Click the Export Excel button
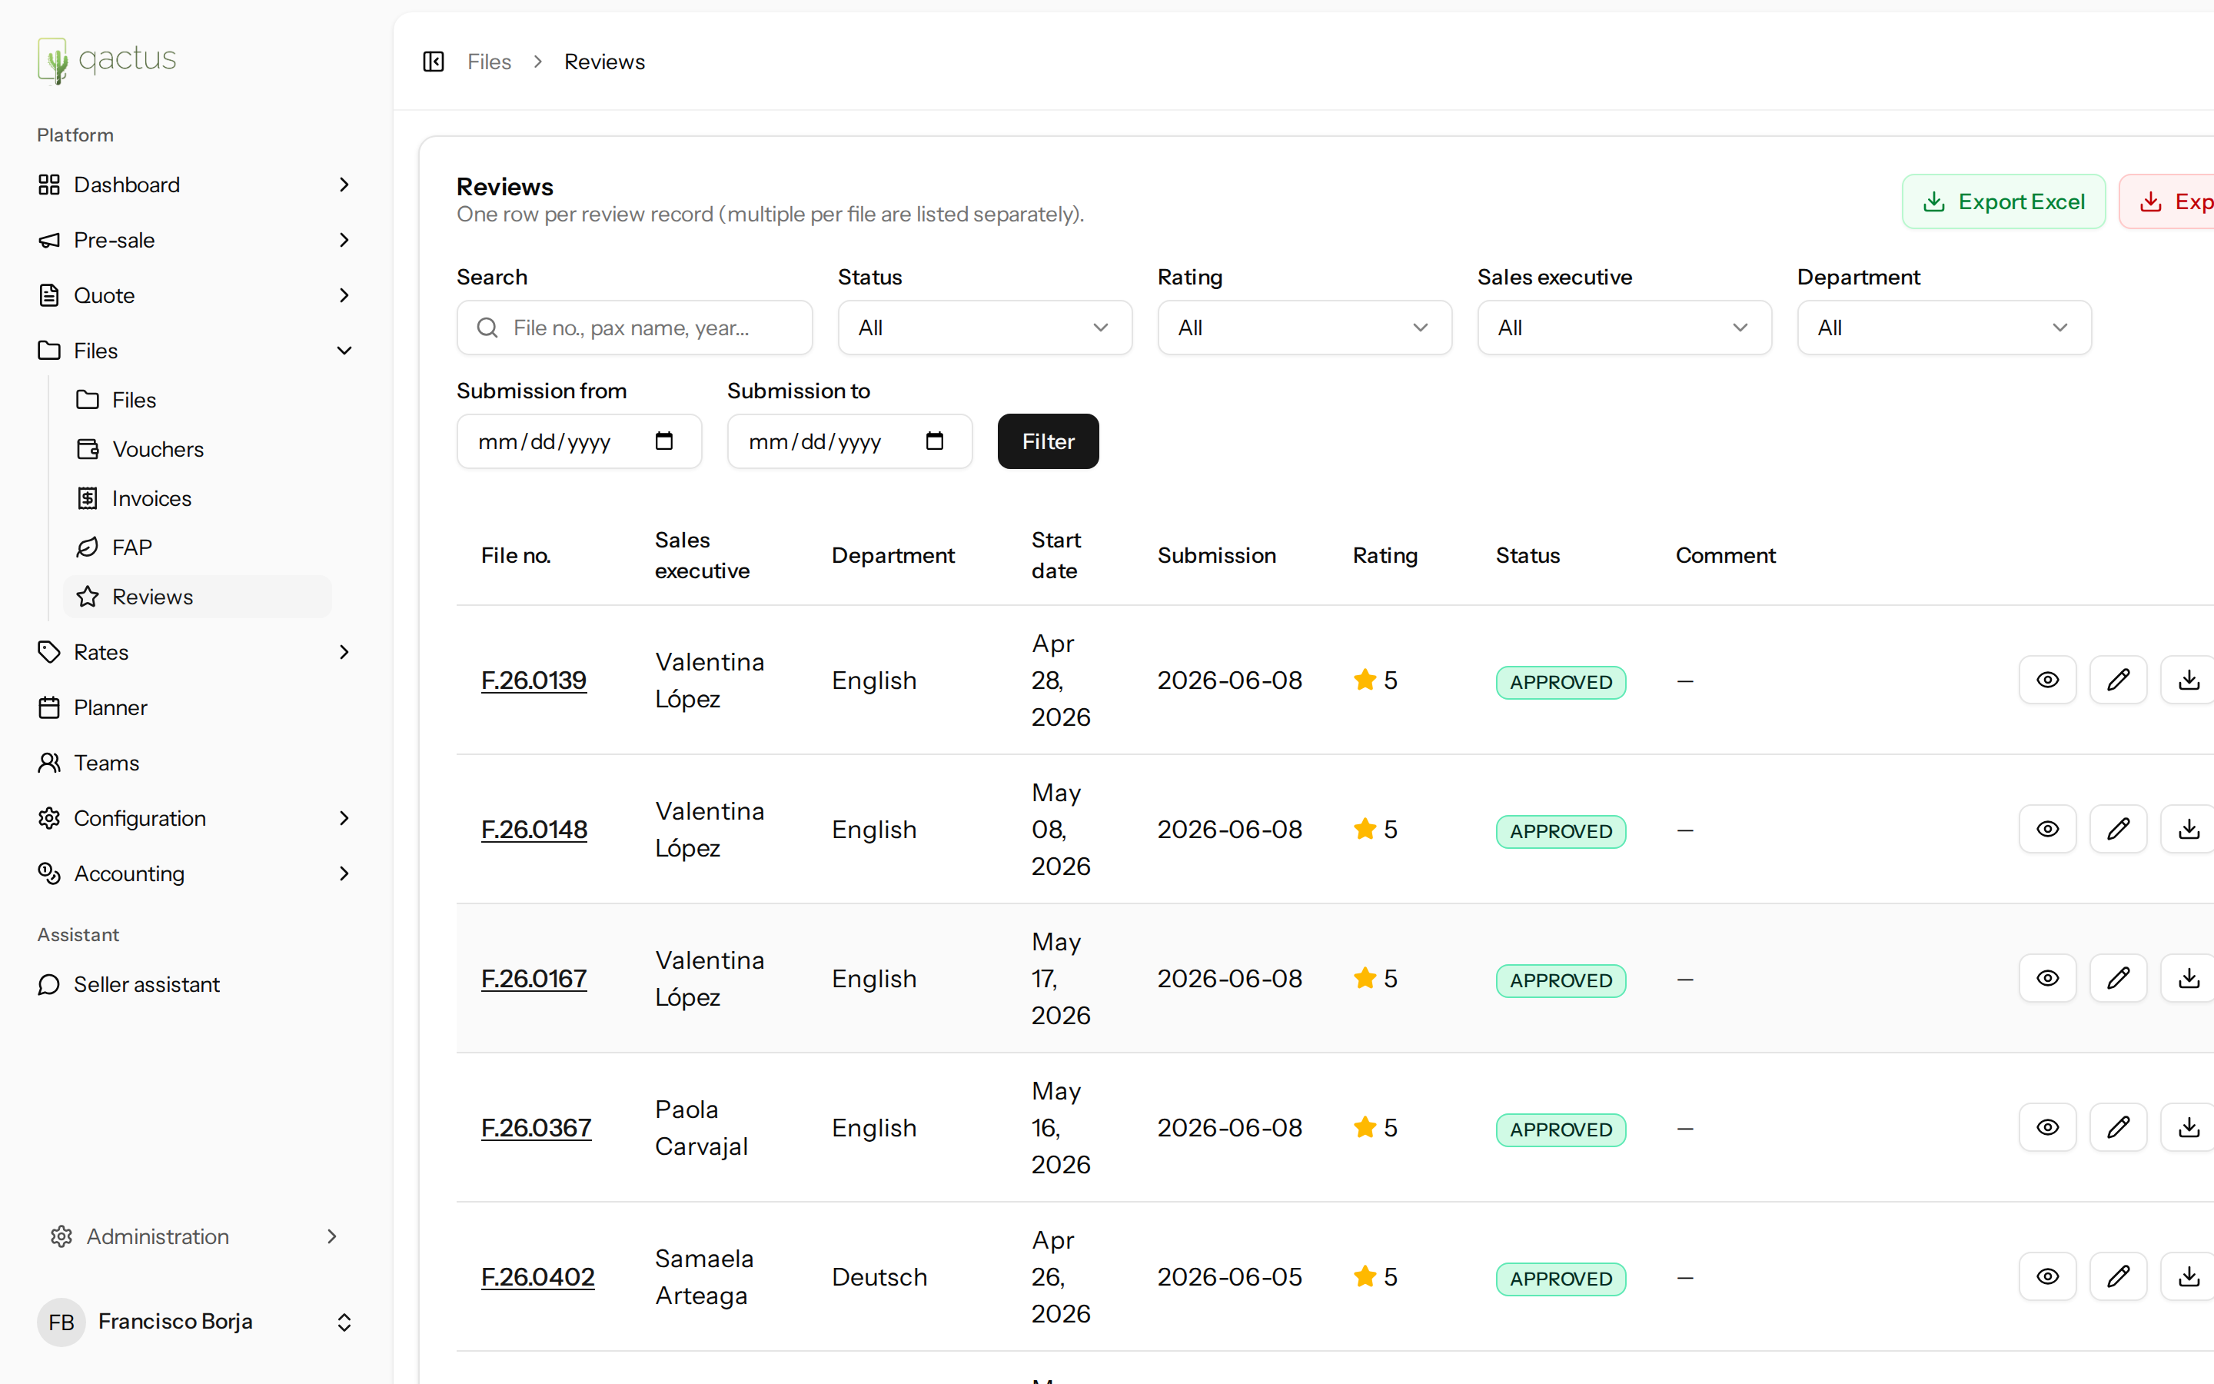Viewport: 2214px width, 1384px height. [2003, 201]
